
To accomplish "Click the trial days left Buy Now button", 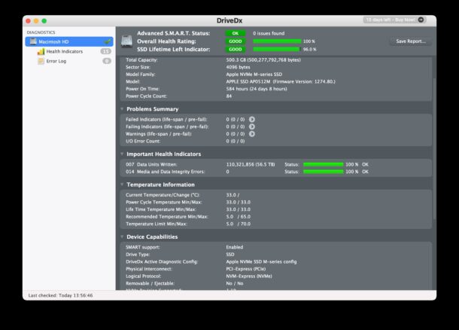I will (394, 20).
